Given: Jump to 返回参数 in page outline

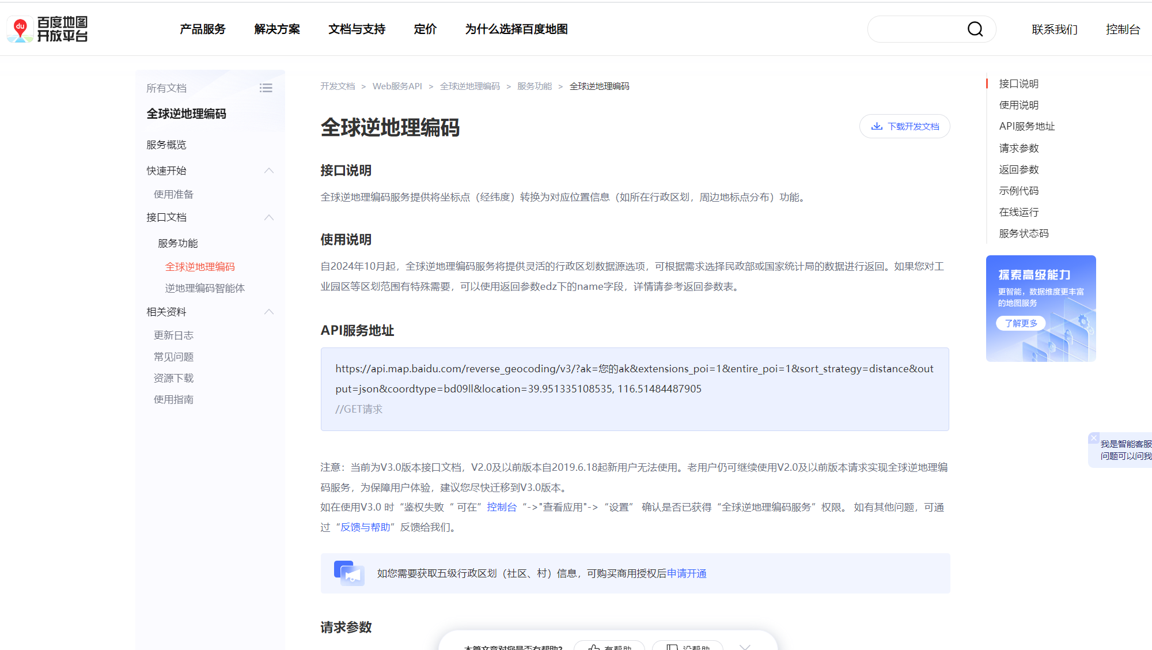Looking at the screenshot, I should click(1018, 169).
